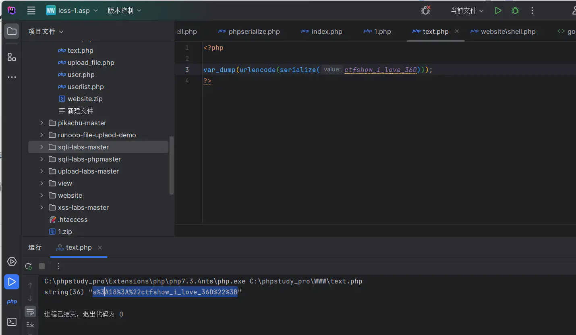576x335 pixels.
Task: Click the opening <?php tag
Action: click(x=213, y=48)
